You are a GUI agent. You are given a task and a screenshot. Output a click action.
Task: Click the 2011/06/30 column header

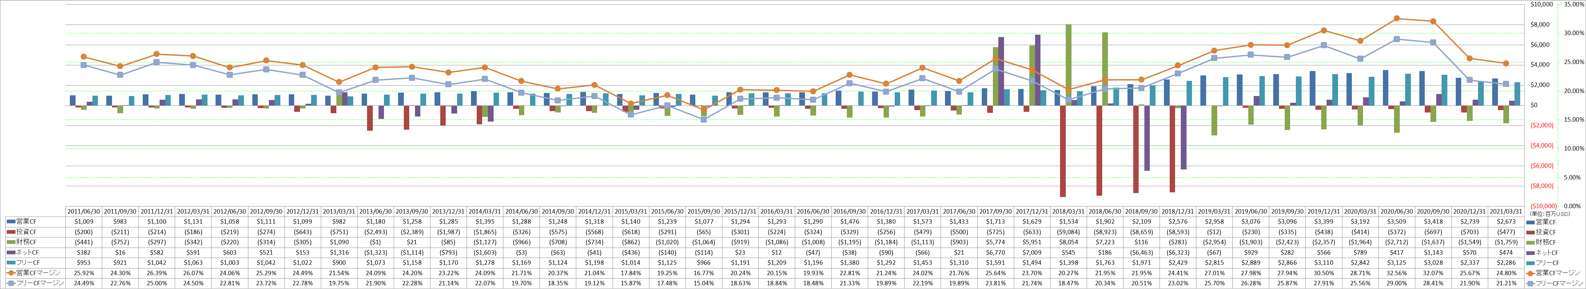point(84,211)
